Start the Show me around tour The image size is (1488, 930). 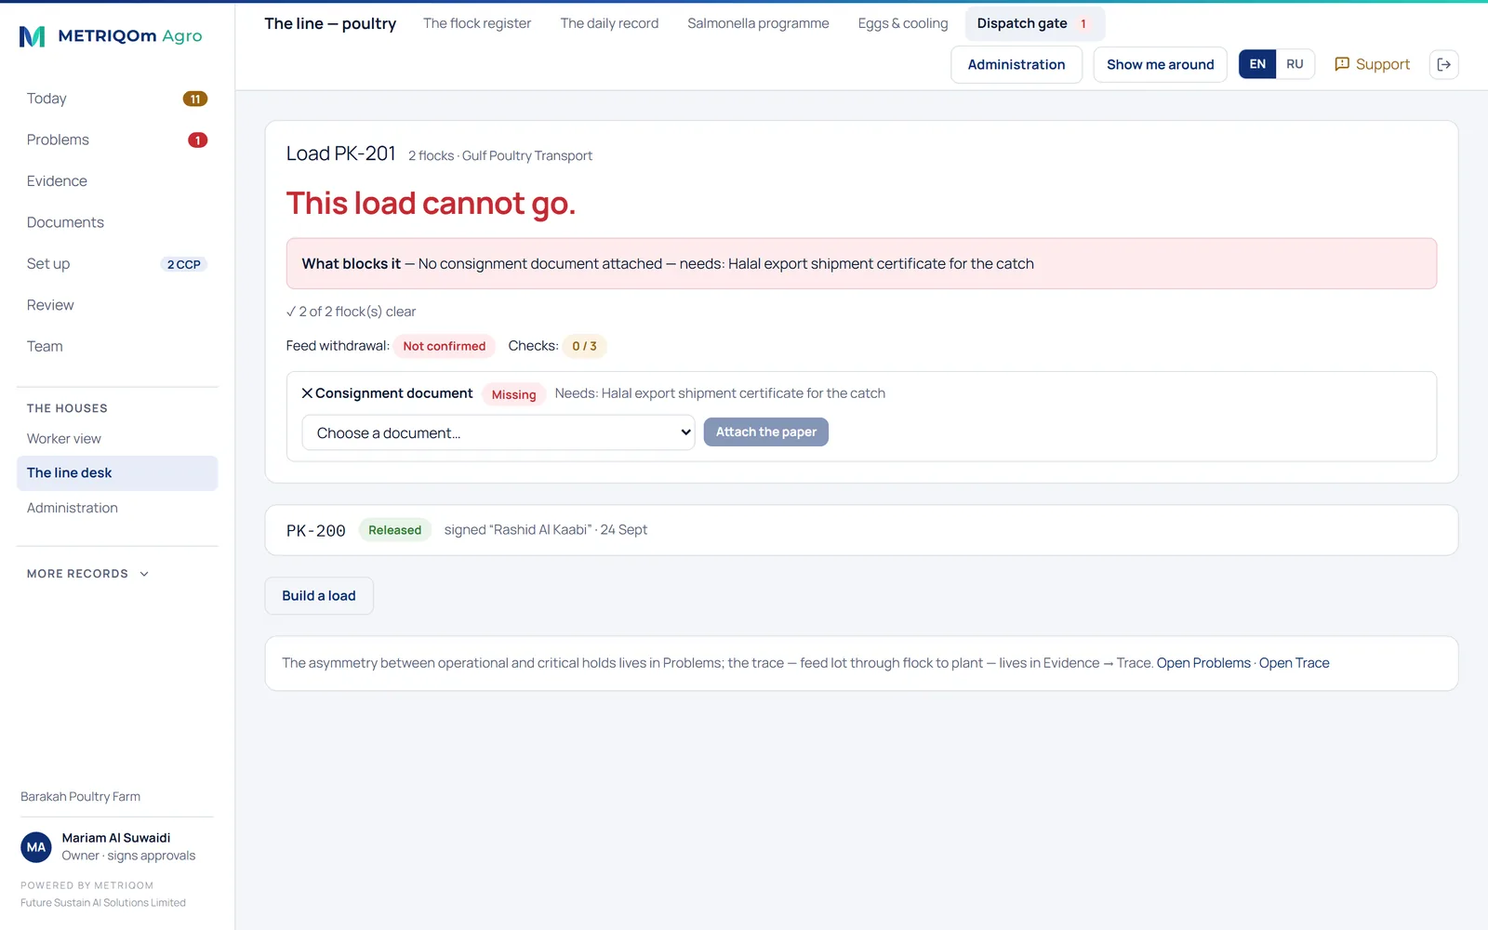coord(1160,64)
